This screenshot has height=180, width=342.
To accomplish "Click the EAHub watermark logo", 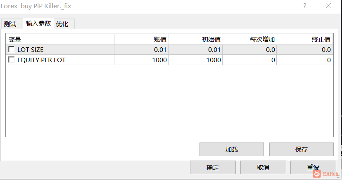I will click(326, 174).
